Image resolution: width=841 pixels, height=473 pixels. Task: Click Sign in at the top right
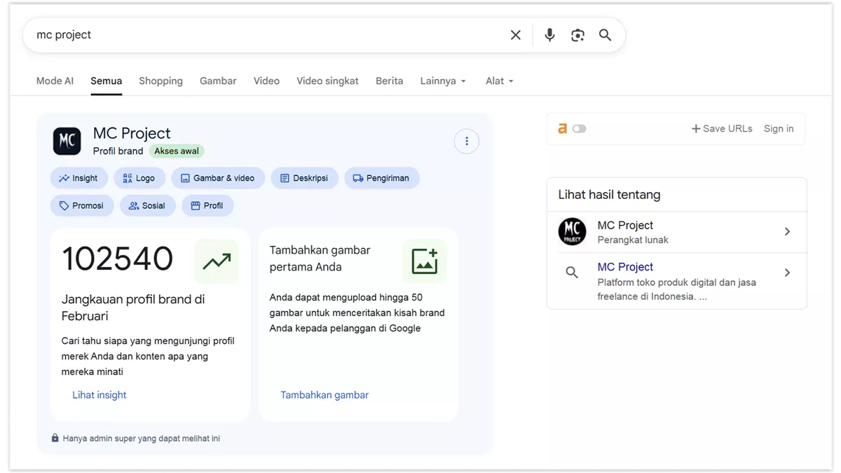(x=778, y=128)
